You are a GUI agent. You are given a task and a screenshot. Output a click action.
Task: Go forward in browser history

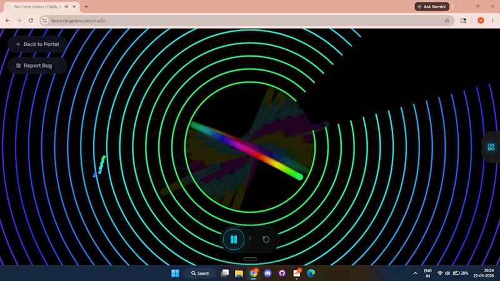click(x=19, y=21)
